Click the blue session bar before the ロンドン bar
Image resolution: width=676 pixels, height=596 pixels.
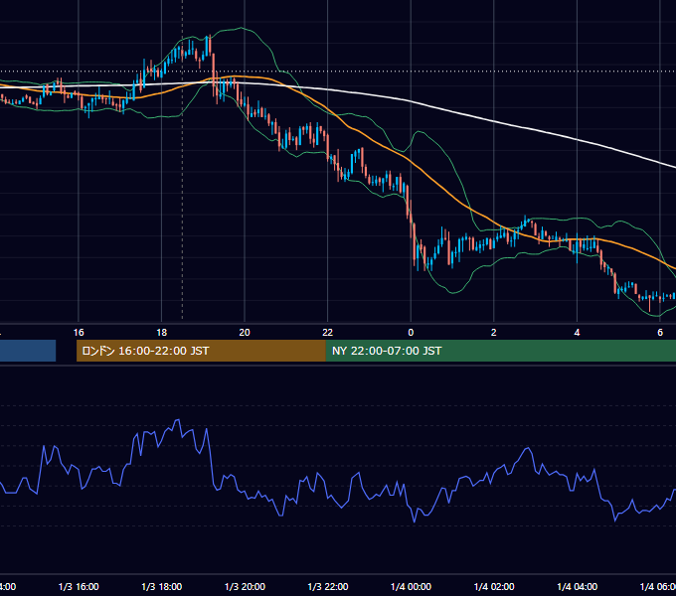click(x=28, y=351)
